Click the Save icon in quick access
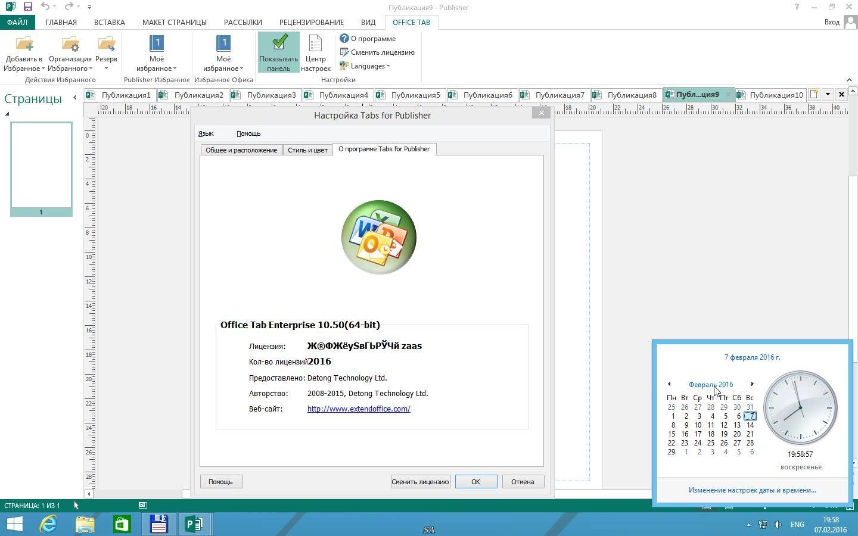858x536 pixels. pos(27,7)
